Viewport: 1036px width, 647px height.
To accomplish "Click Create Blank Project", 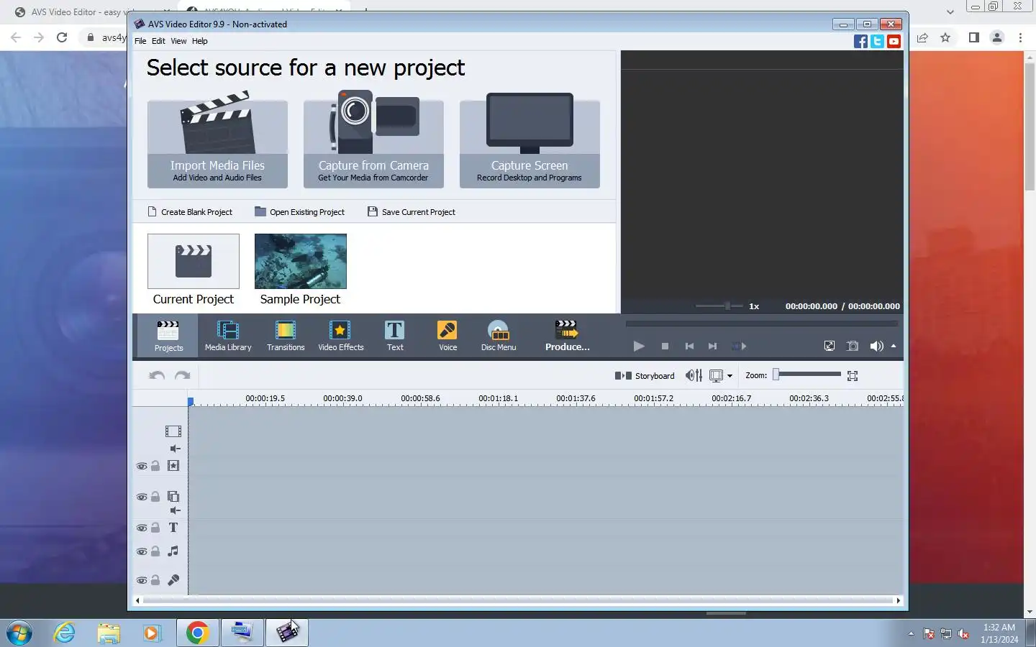I will point(190,212).
